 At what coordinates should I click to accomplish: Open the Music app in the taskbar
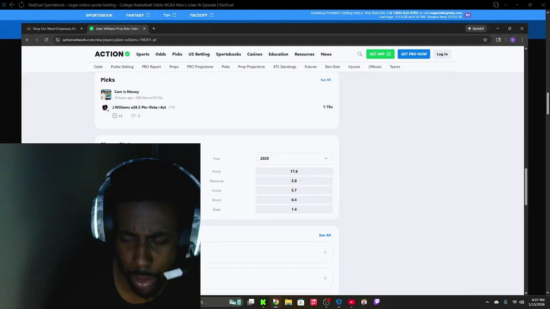point(314,302)
